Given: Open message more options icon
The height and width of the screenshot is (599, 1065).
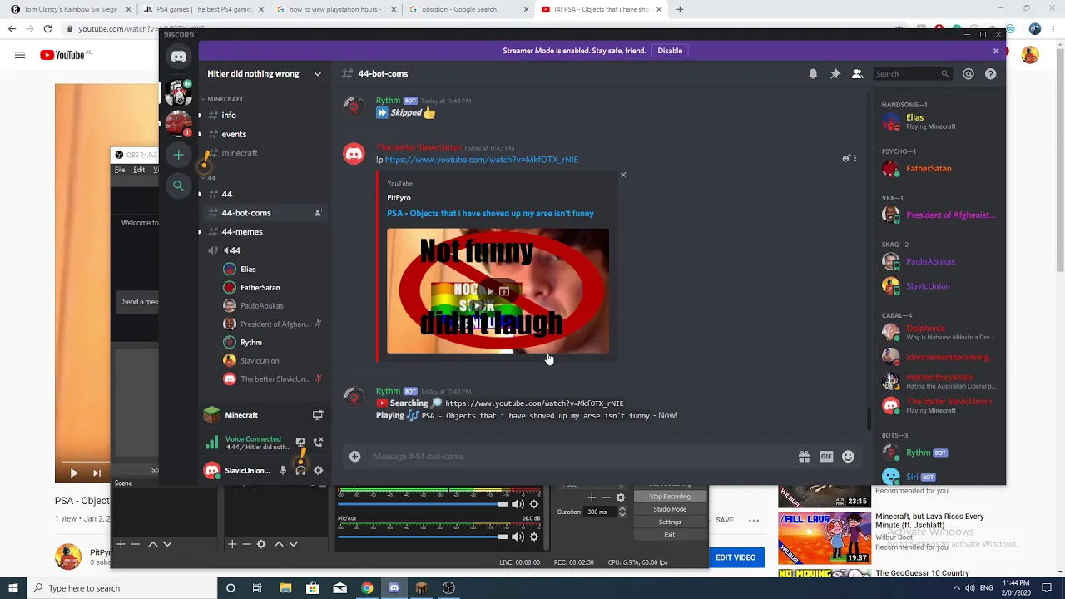Looking at the screenshot, I should click(854, 158).
